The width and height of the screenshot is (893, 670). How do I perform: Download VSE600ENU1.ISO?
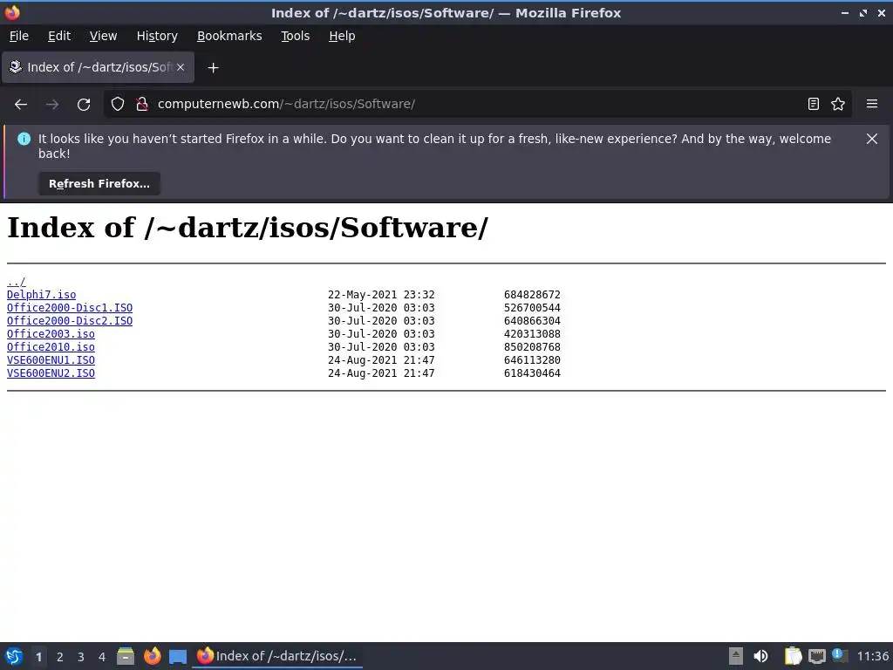51,360
